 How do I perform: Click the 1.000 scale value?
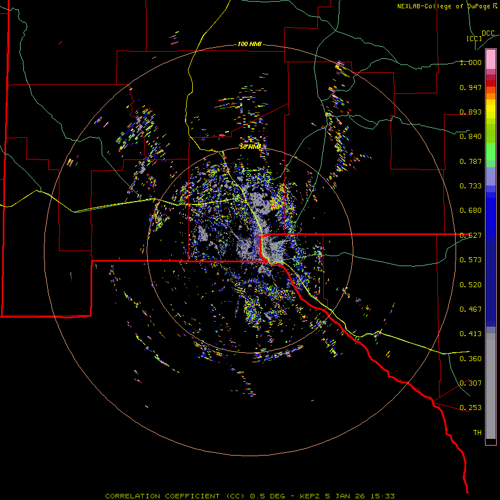pos(471,62)
